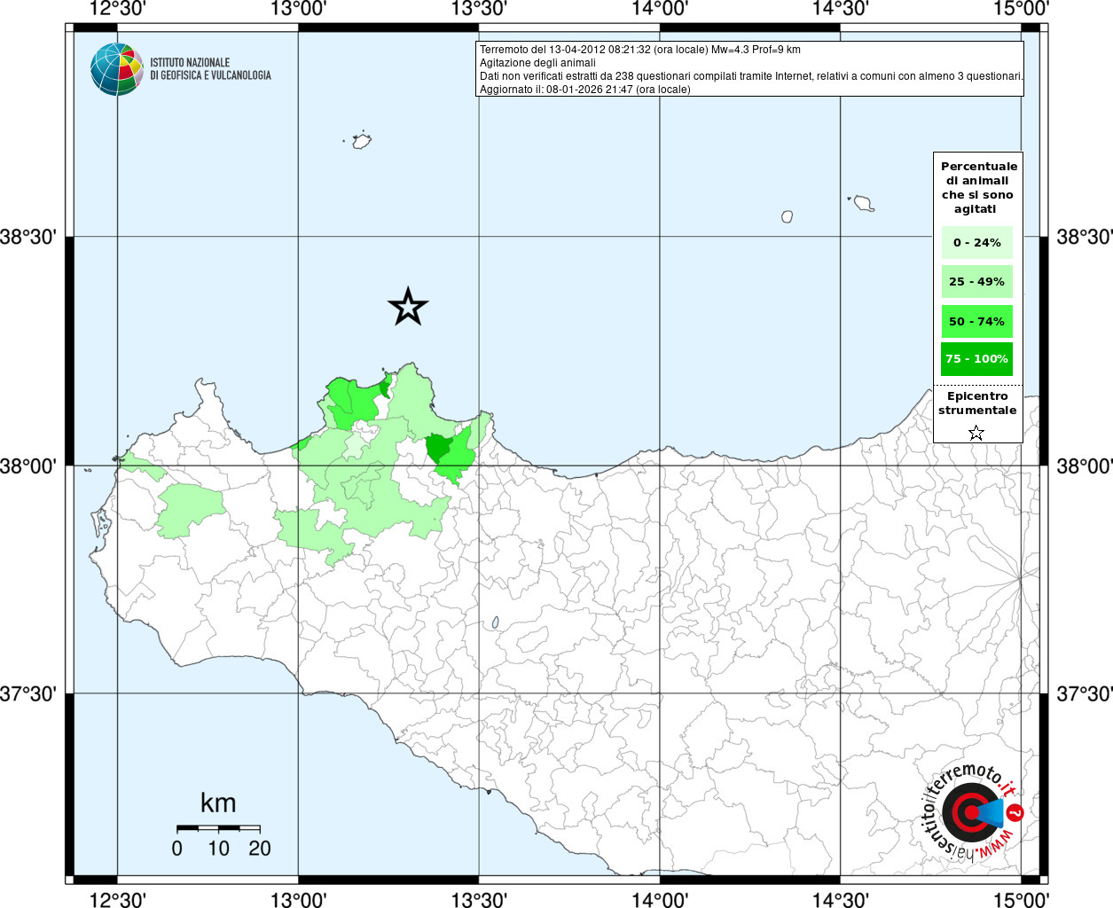Screen dimensions: 1113x908
Task: Click the top 14°00' longitude label
Action: [659, 9]
